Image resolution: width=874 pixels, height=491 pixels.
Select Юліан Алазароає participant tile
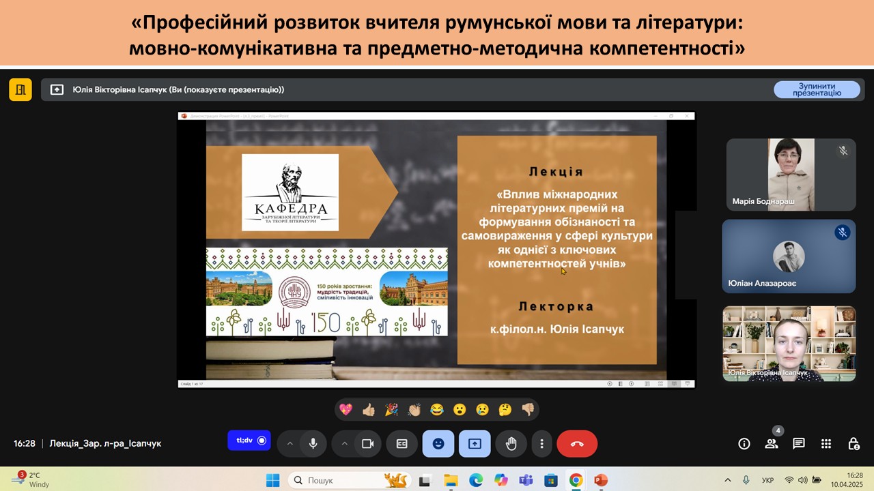[x=789, y=256]
